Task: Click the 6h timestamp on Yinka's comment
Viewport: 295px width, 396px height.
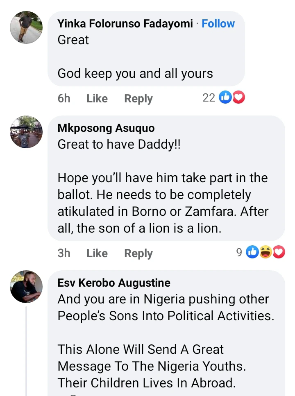Action: tap(64, 98)
